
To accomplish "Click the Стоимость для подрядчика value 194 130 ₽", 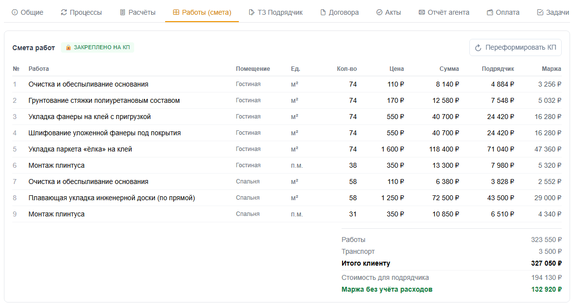I will 546,278.
